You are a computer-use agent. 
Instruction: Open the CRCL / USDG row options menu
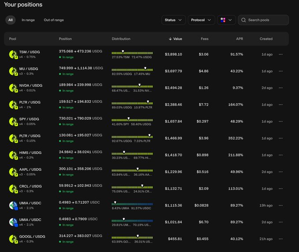coord(281,189)
